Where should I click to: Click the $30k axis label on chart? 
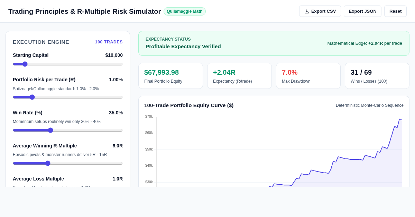coord(149,182)
